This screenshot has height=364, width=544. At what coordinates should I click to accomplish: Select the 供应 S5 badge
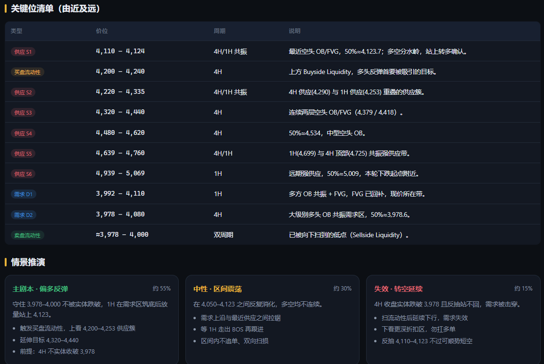tap(23, 154)
